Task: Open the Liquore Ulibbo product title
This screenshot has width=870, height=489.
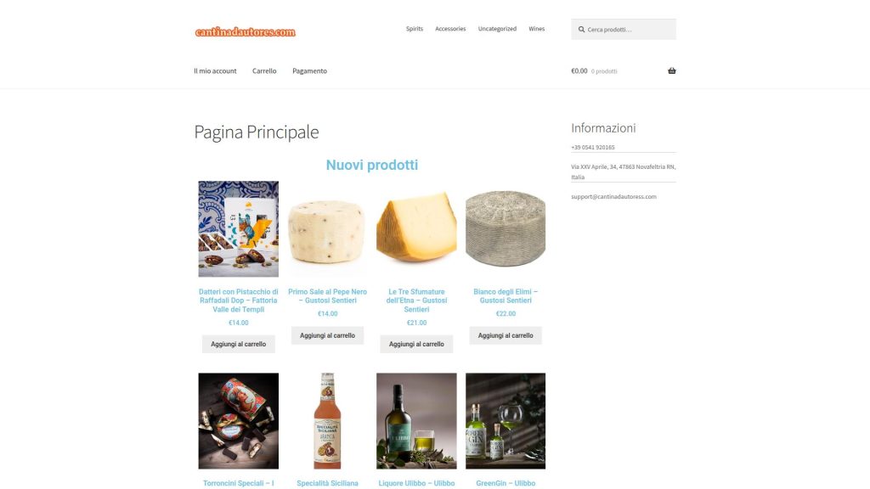Action: 416,483
